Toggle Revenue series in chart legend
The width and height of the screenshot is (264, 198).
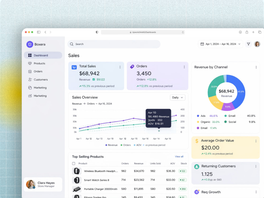pos(111,145)
